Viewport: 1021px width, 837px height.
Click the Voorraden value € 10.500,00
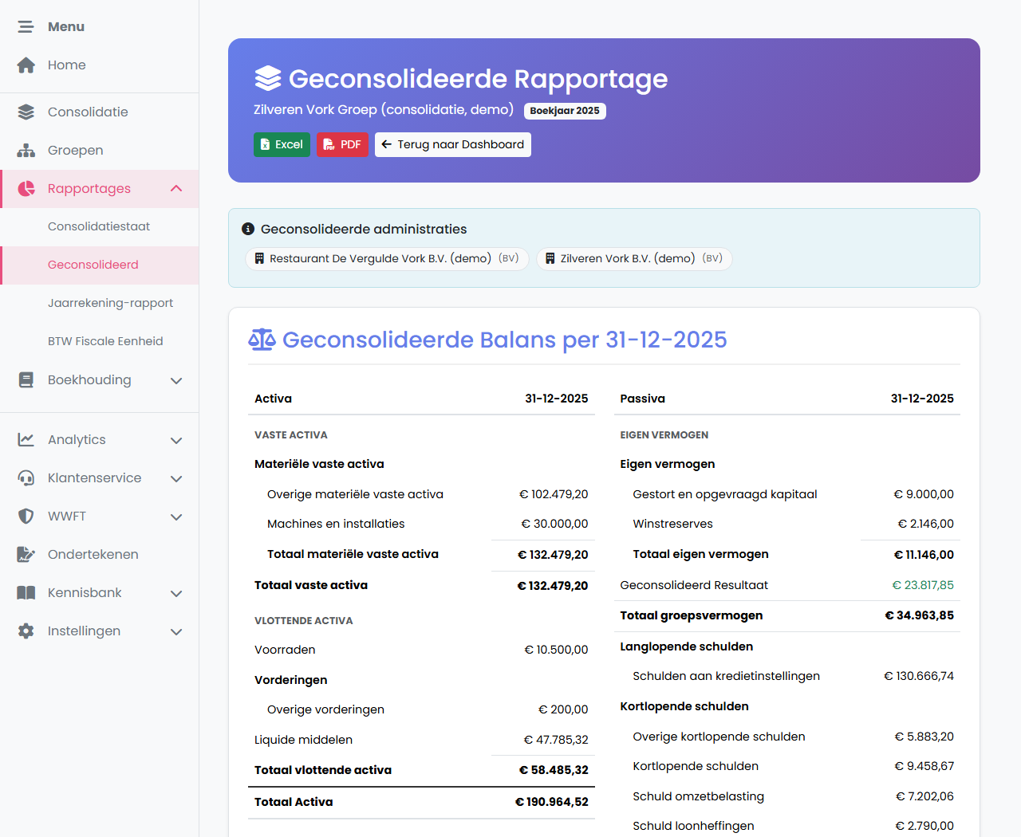(x=556, y=650)
